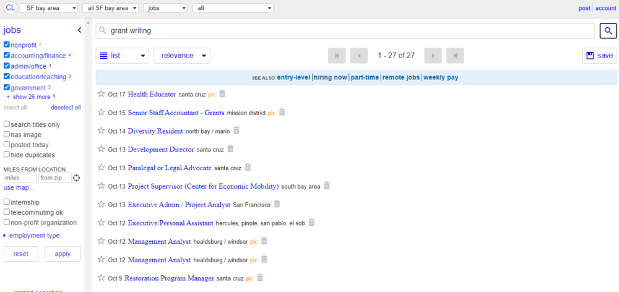
Task: Star the Paralegal or Legal Advocate posting
Action: 102,167
